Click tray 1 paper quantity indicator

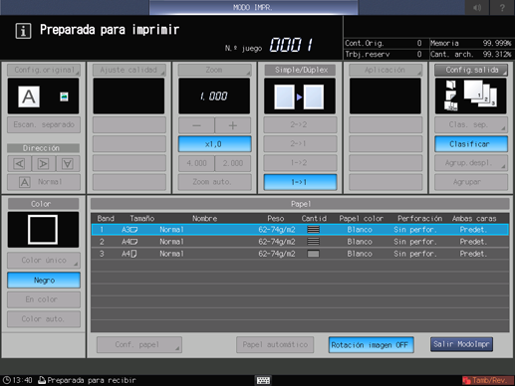point(313,230)
